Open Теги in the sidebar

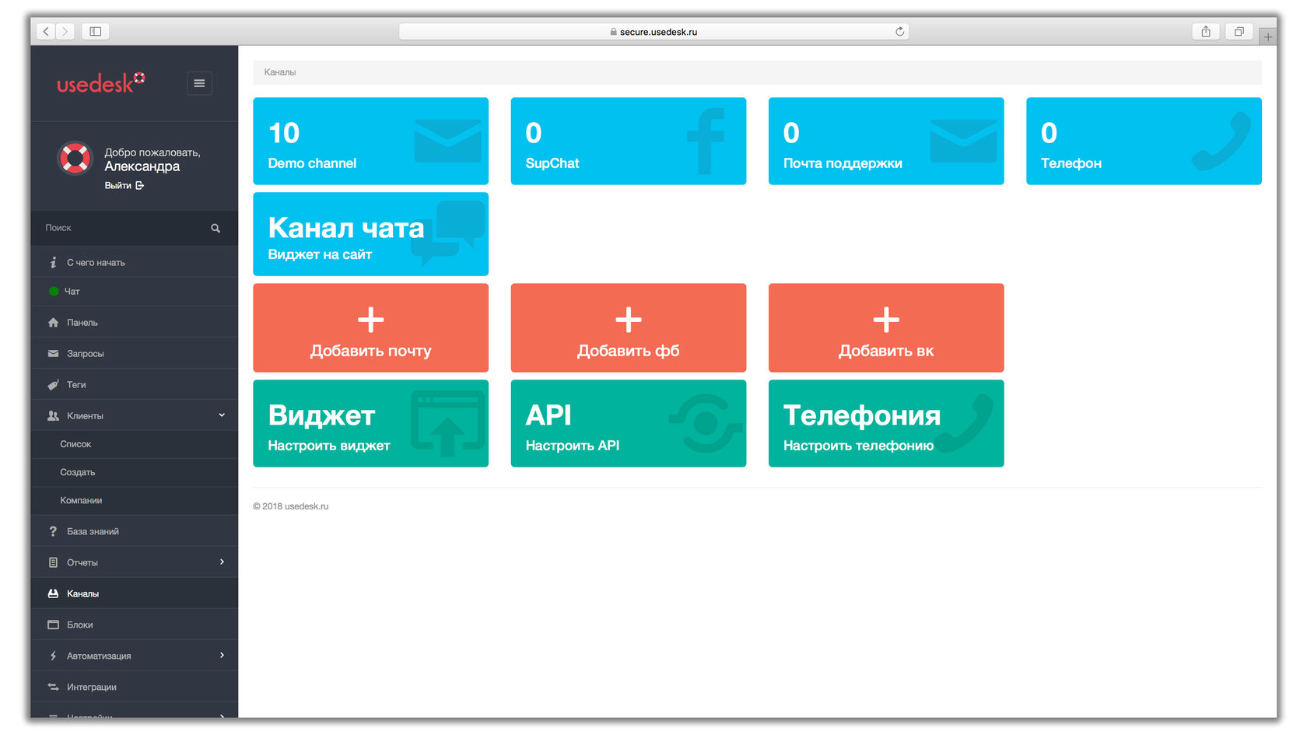pyautogui.click(x=135, y=384)
